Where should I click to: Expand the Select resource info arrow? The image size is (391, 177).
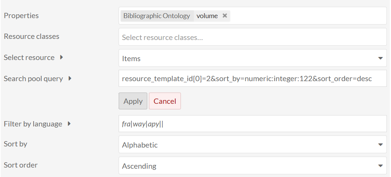point(61,57)
